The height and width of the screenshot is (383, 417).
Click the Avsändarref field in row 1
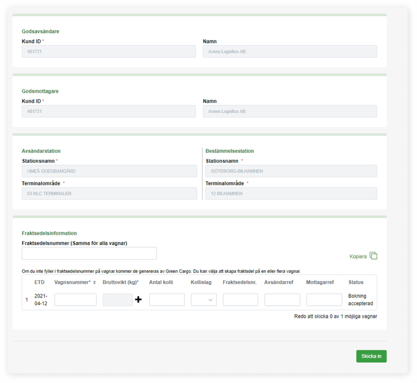pos(282,300)
